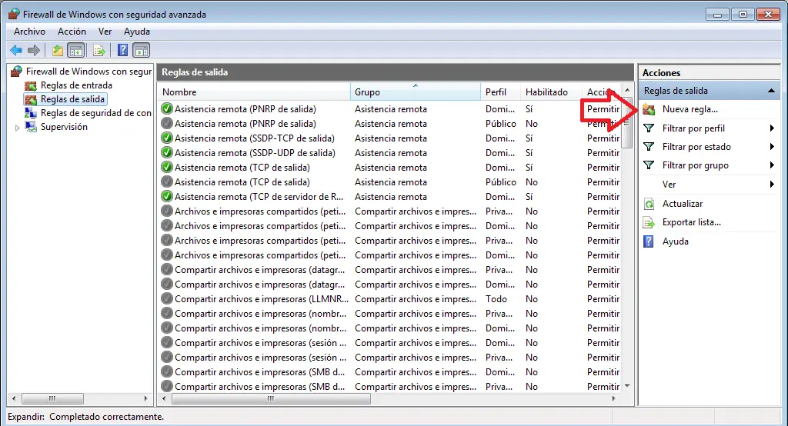Click the gray icon of the Compartir archivos e impresoras (LLMNR rule
Viewport: 788px width, 426px height.
167,299
